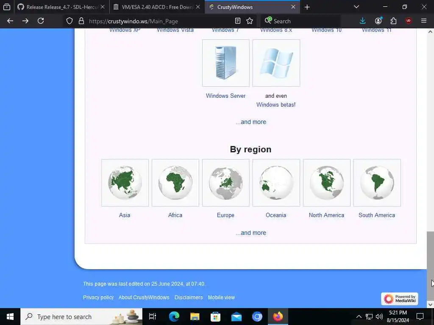Select the North America globe thumbnail
Image resolution: width=434 pixels, height=325 pixels.
coord(327,183)
